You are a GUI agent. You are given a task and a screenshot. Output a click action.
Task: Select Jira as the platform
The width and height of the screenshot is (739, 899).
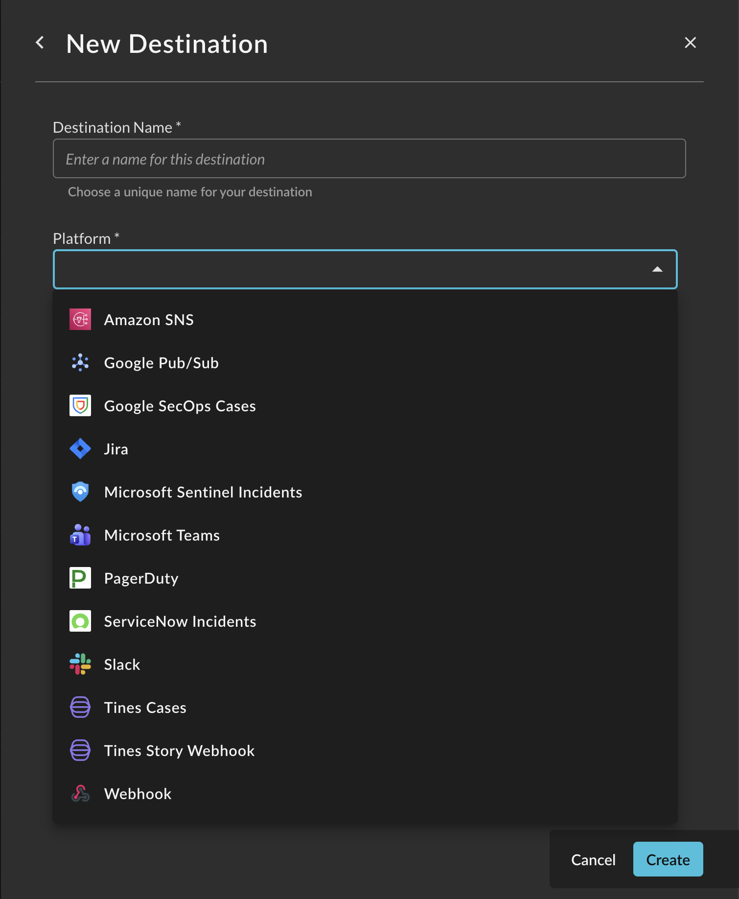pyautogui.click(x=365, y=449)
